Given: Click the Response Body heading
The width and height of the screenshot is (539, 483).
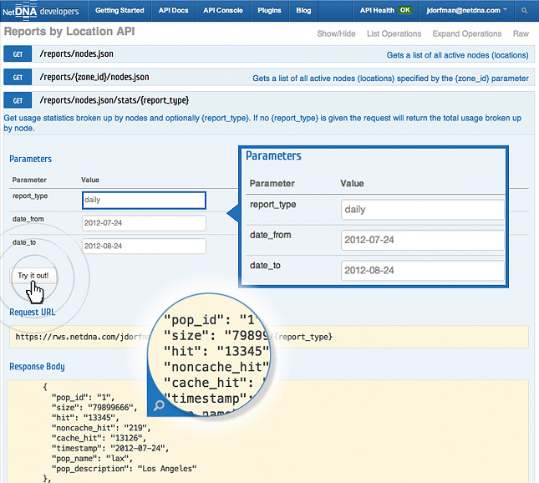Looking at the screenshot, I should (x=37, y=367).
